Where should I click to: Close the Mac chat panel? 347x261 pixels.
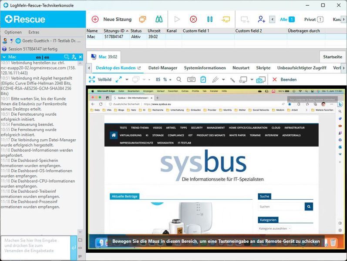pyautogui.click(x=81, y=57)
